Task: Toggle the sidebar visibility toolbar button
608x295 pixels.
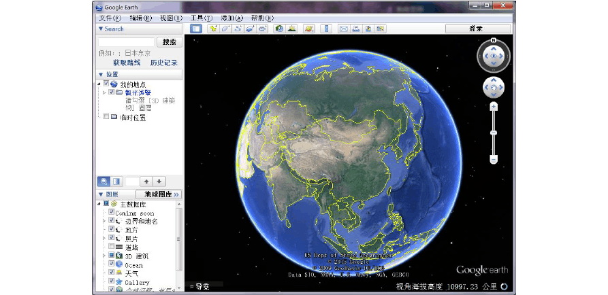Action: [x=196, y=29]
